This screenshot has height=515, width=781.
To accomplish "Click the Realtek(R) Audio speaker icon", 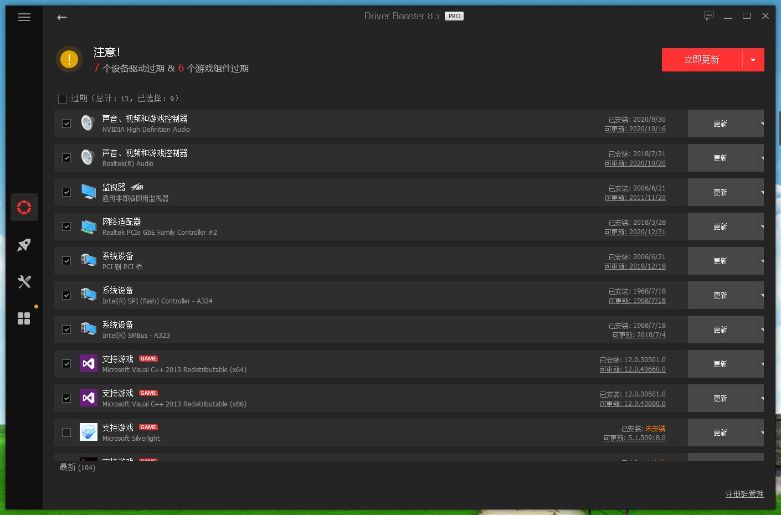I will tap(88, 157).
